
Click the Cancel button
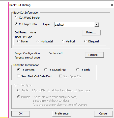click(x=103, y=113)
